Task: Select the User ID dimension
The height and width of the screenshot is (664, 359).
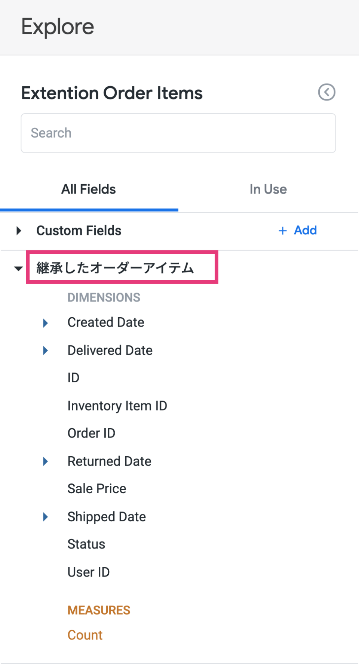Action: point(89,572)
